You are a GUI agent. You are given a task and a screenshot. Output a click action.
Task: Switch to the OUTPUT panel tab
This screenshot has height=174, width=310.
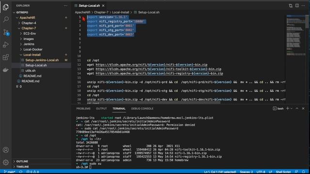(101, 108)
